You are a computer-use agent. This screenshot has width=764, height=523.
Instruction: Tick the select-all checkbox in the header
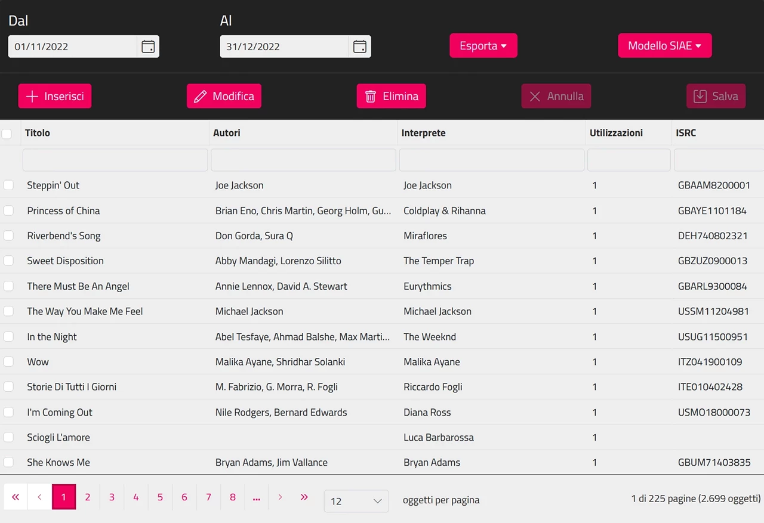(7, 133)
